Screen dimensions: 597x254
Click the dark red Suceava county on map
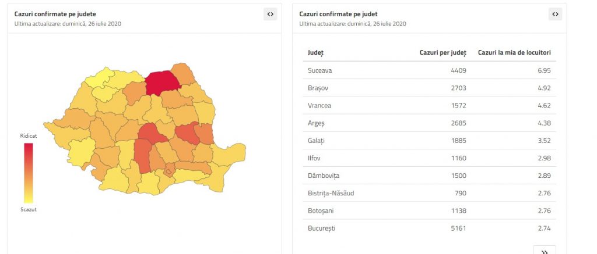coord(163,83)
